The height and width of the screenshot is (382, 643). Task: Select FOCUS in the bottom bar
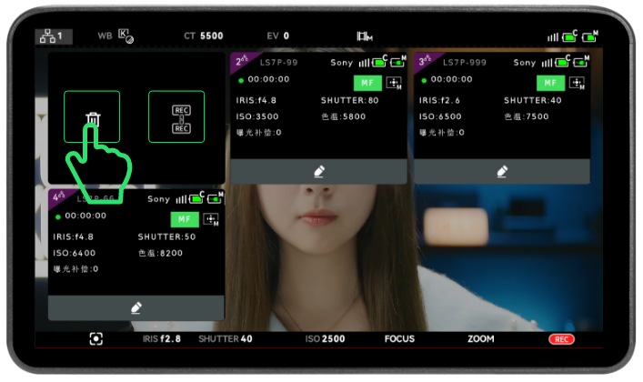coord(399,339)
